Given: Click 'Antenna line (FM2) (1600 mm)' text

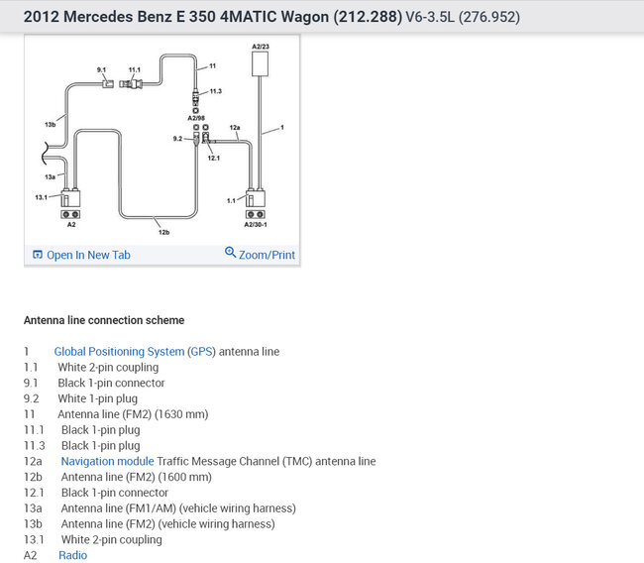Looking at the screenshot, I should [x=137, y=477].
